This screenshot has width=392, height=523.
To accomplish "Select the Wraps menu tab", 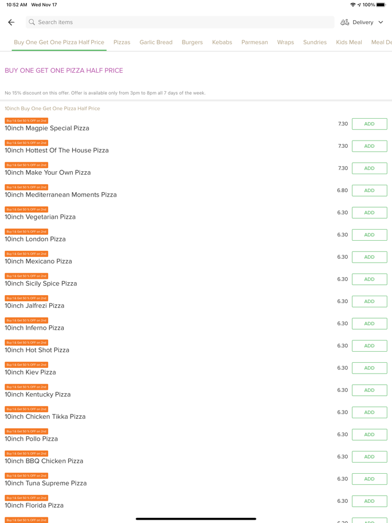I will (285, 43).
